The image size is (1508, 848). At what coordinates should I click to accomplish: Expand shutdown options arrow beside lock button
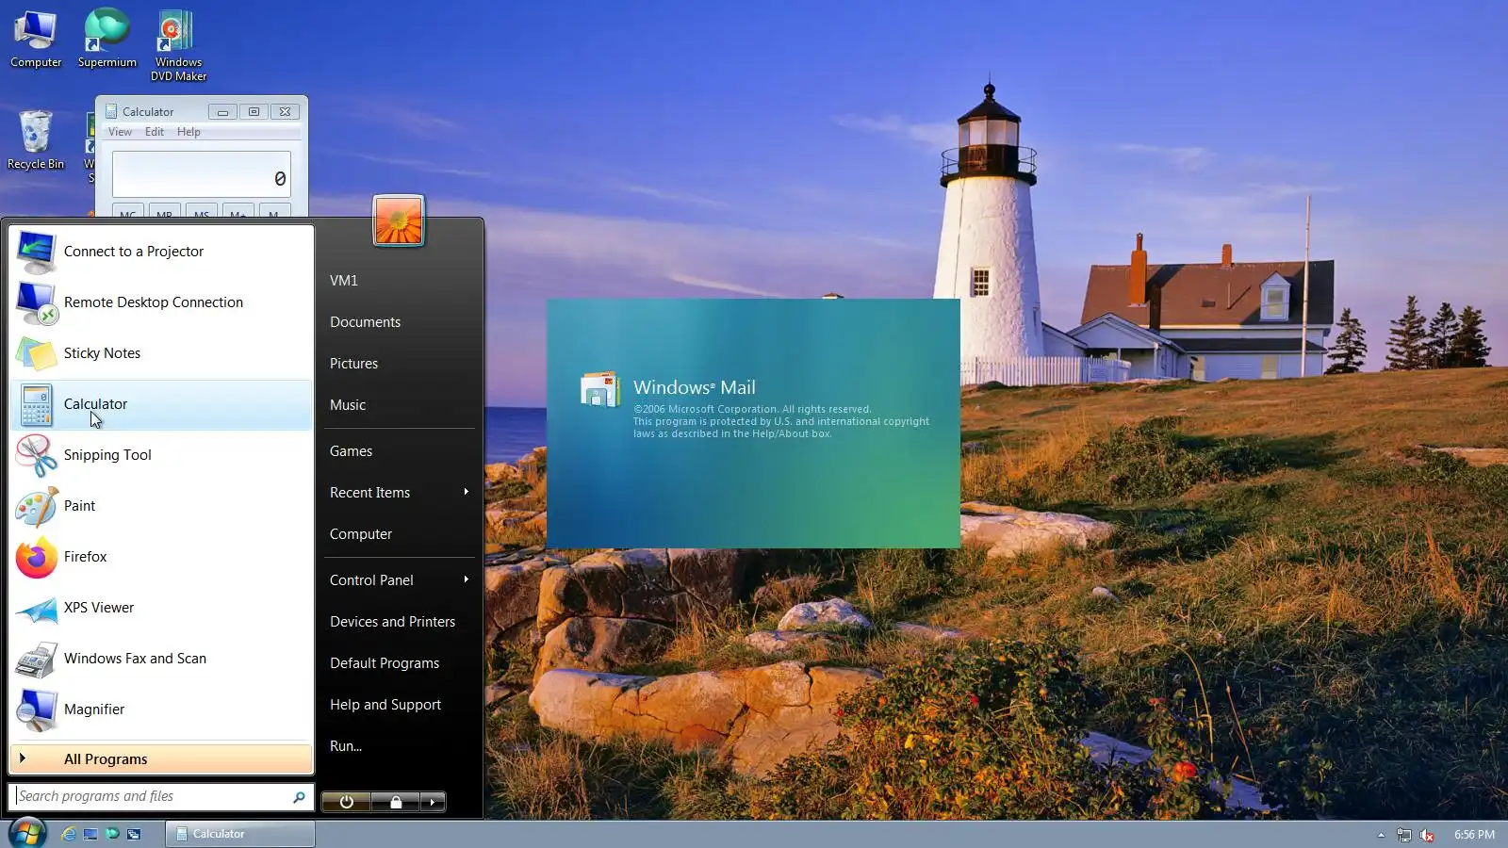(x=433, y=802)
